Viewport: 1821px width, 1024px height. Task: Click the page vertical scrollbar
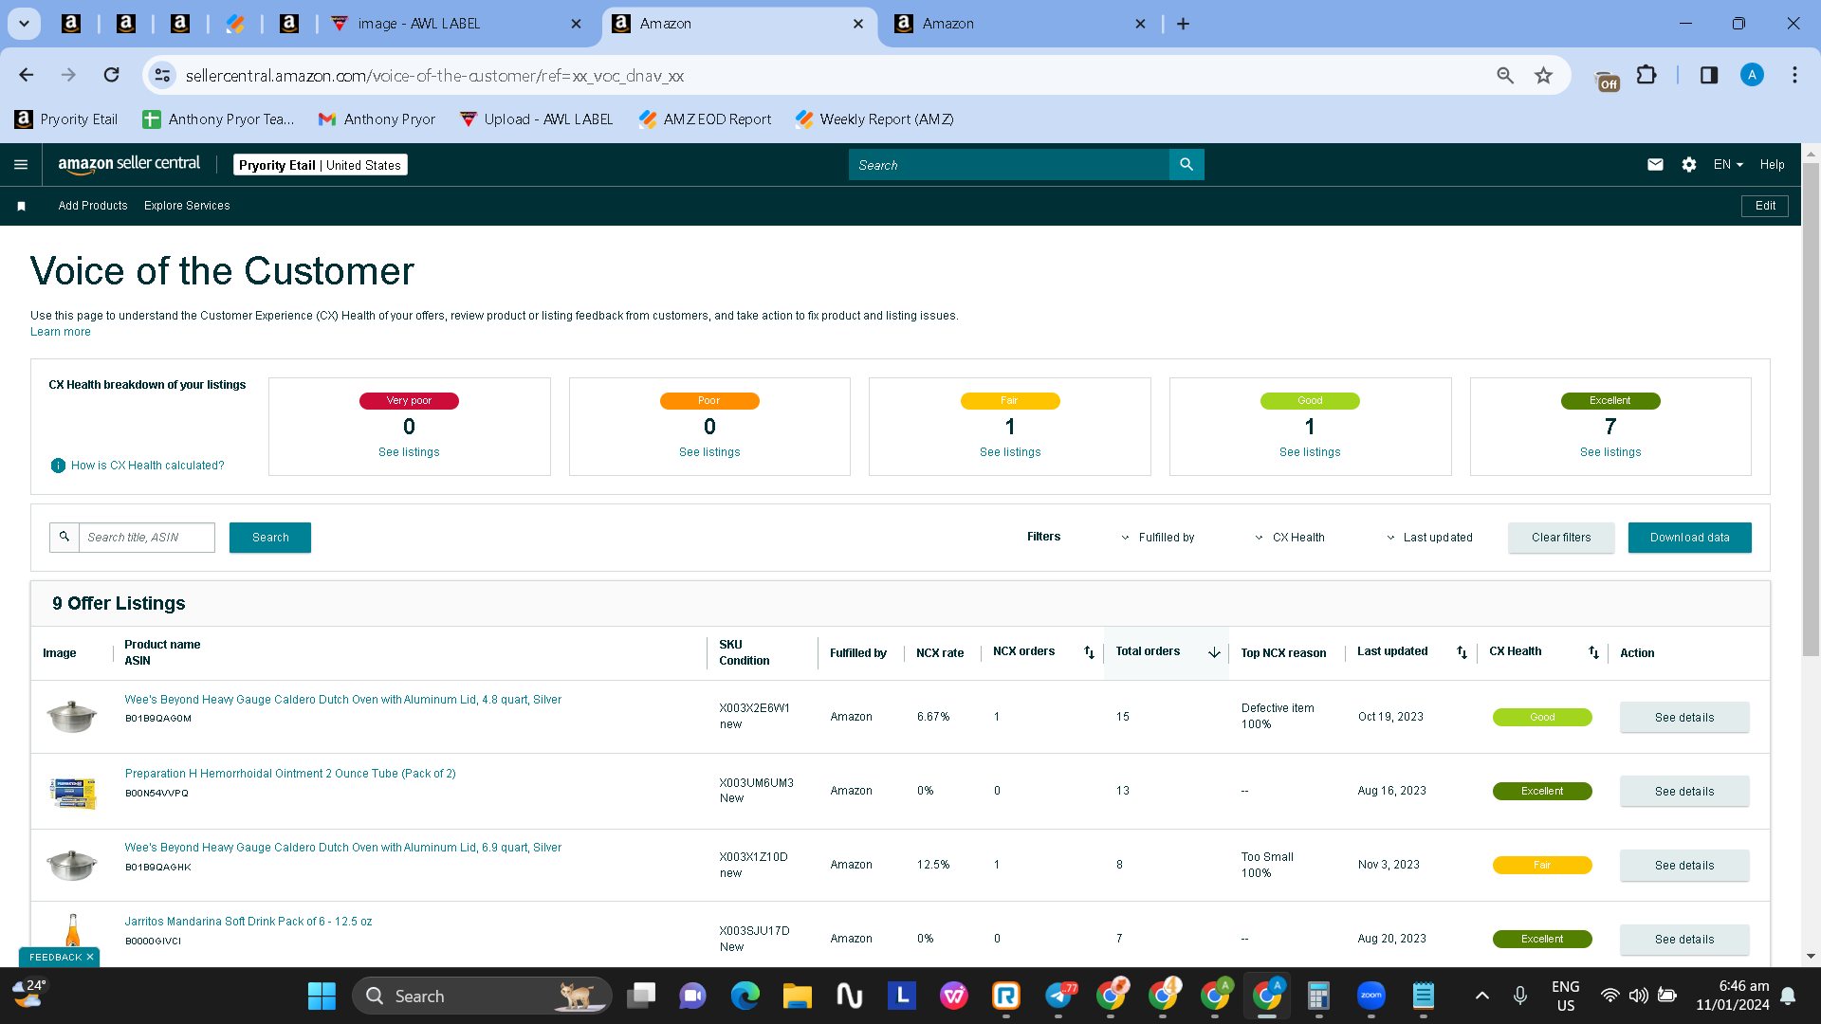tap(1811, 408)
